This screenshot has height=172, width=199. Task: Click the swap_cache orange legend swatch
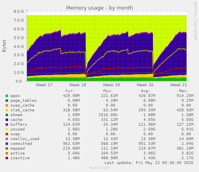pos(7,105)
